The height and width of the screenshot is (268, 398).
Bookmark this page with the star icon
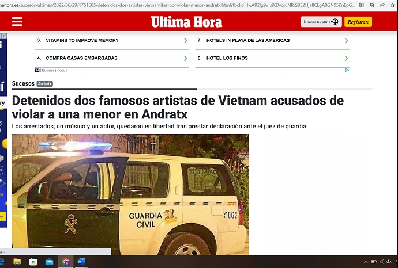[393, 5]
